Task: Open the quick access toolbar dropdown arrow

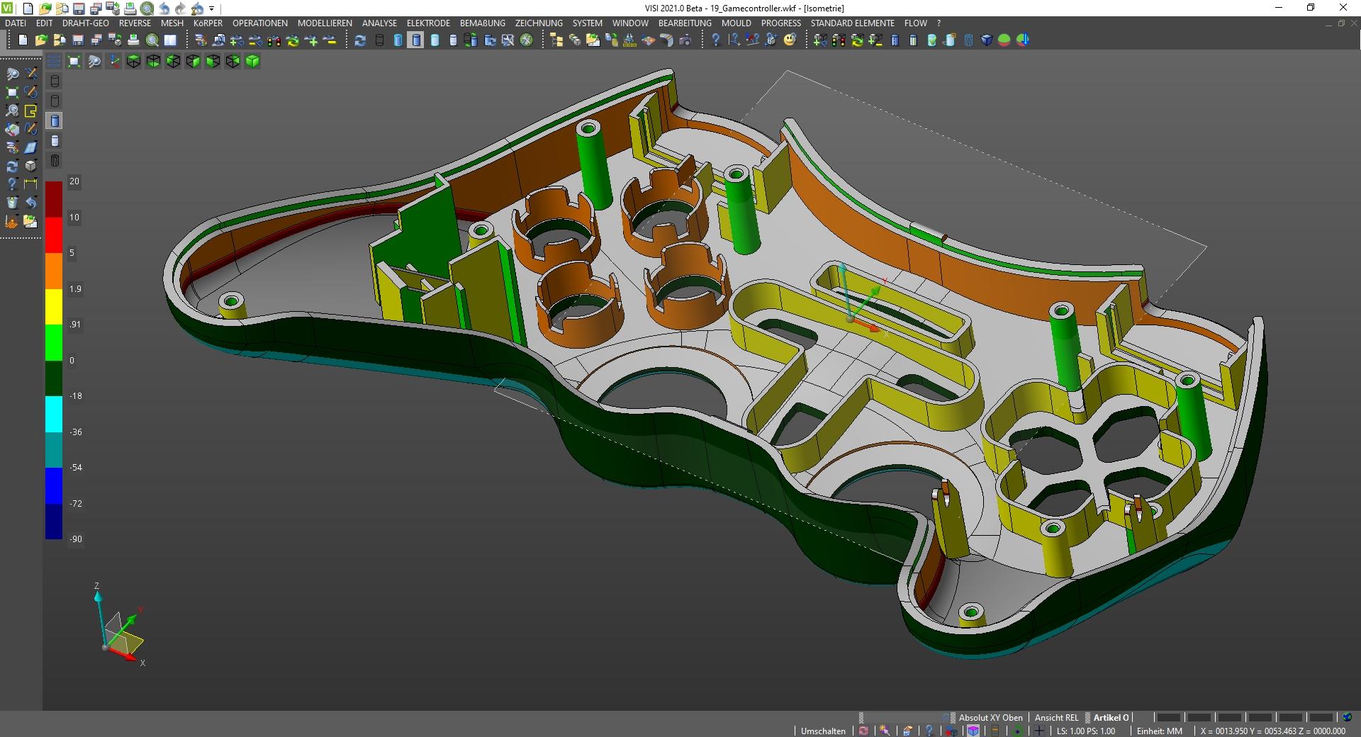Action: pyautogui.click(x=212, y=9)
